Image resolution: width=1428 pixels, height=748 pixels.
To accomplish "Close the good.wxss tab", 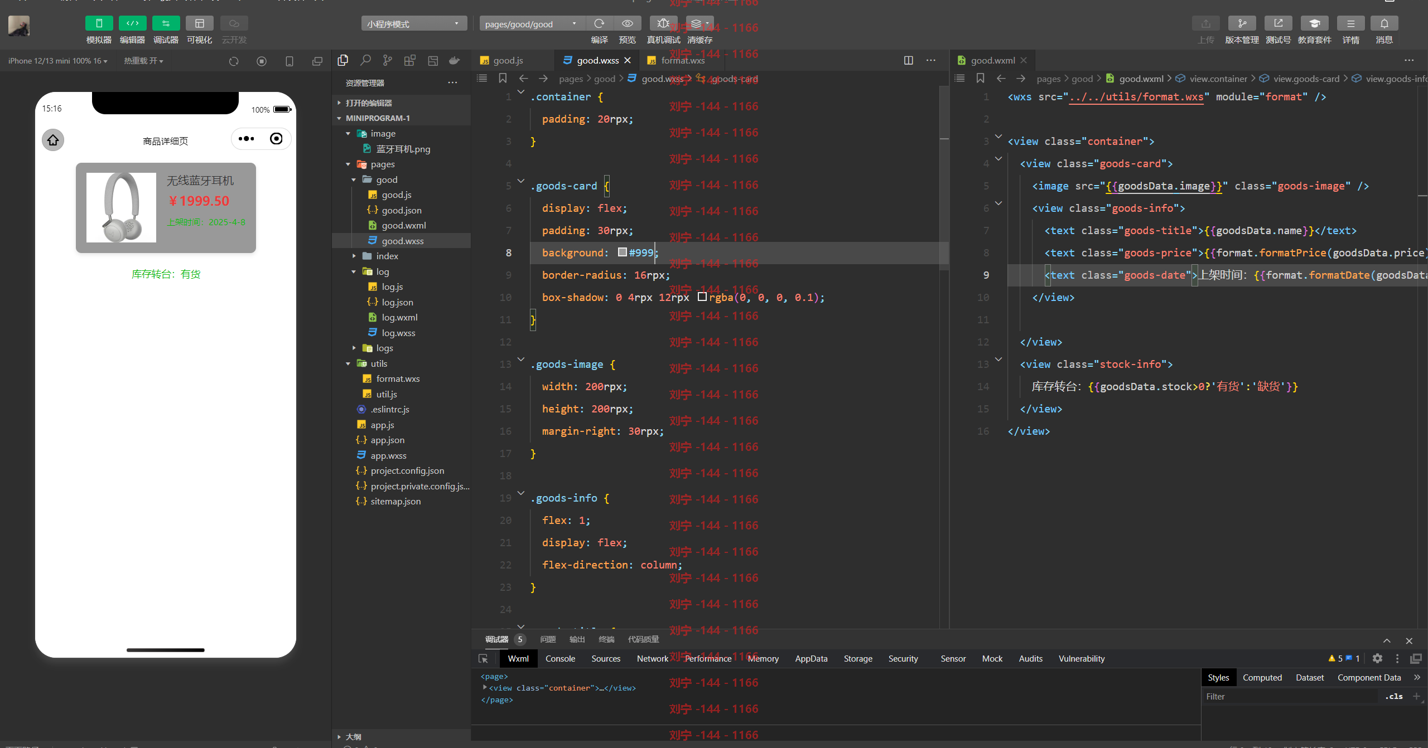I will pos(628,60).
